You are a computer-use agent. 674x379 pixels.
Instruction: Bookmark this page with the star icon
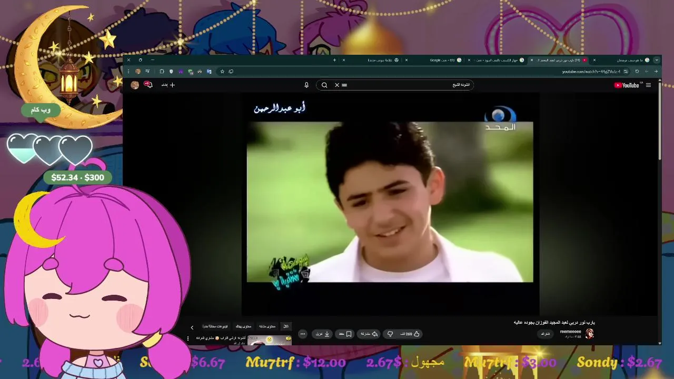pyautogui.click(x=222, y=71)
